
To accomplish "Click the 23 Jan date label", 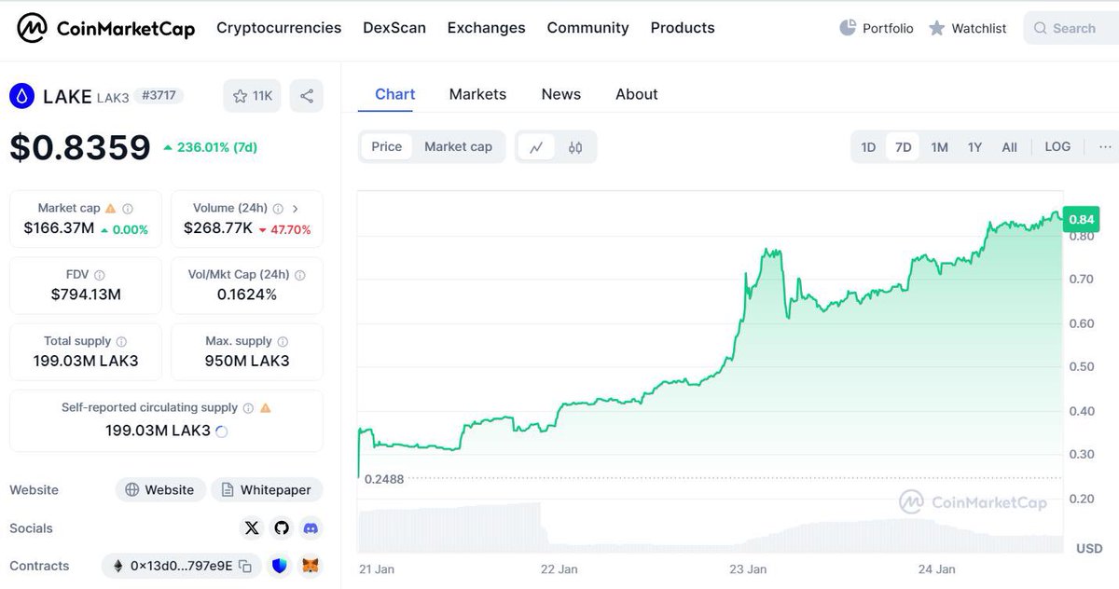I will (x=748, y=568).
